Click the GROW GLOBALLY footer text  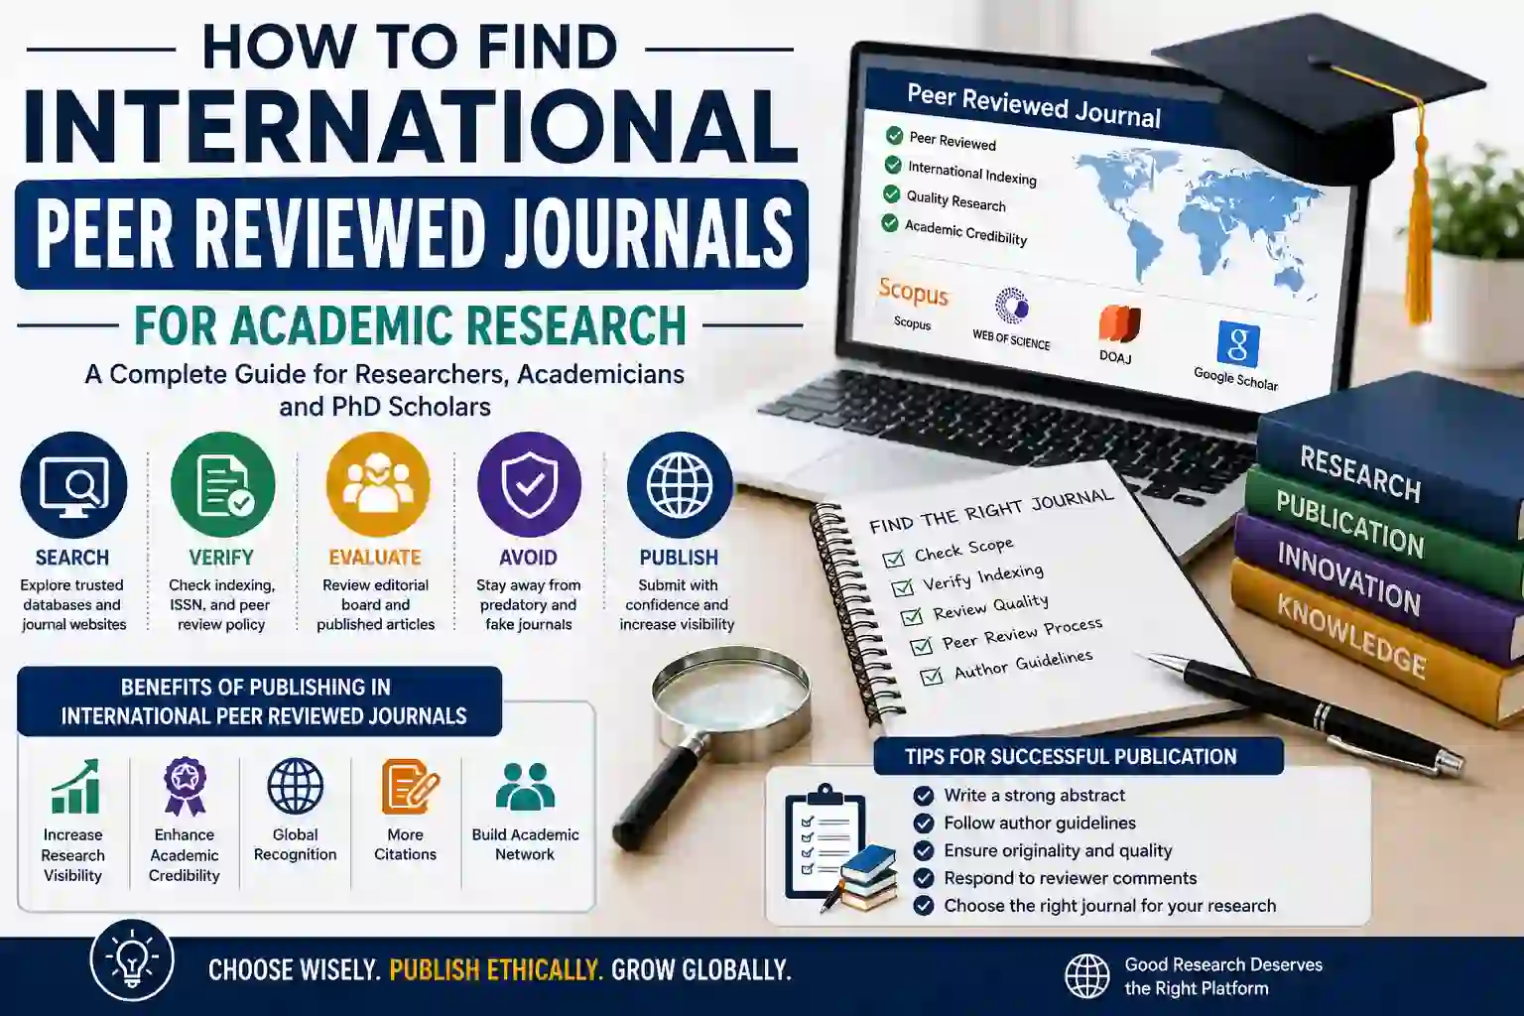(701, 970)
